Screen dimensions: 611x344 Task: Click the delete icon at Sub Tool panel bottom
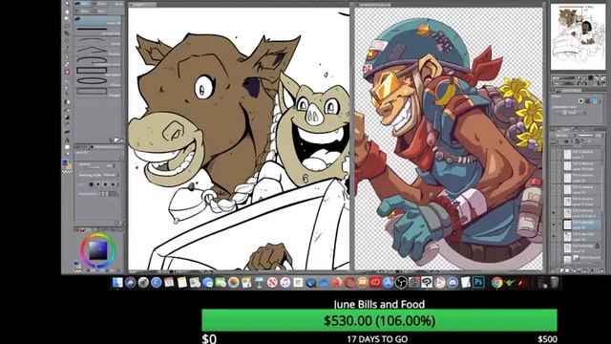[123, 140]
